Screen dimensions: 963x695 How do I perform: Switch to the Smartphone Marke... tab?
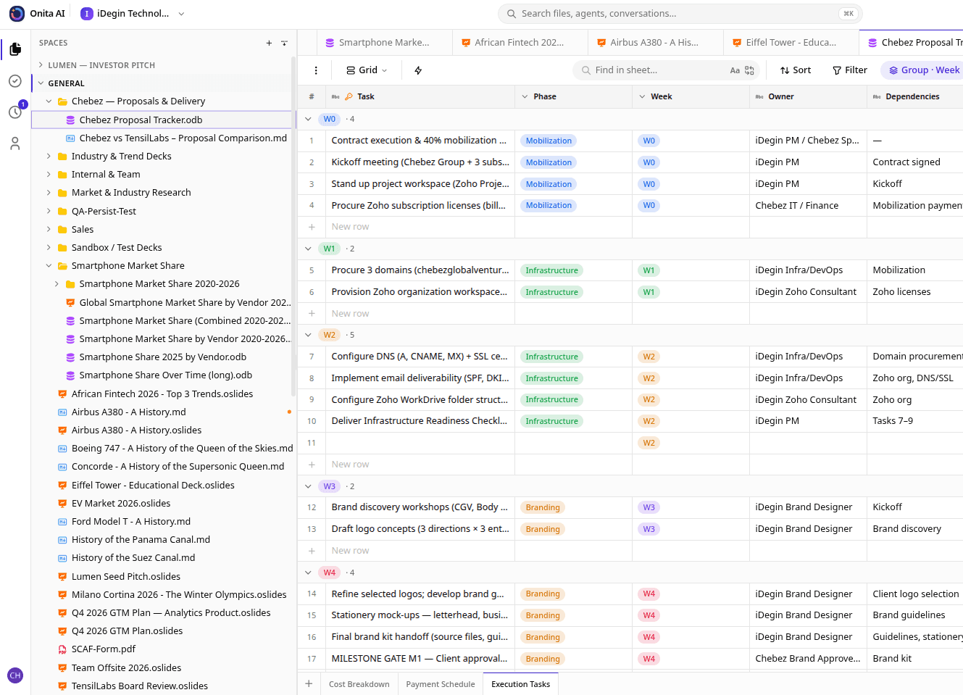[x=384, y=43]
